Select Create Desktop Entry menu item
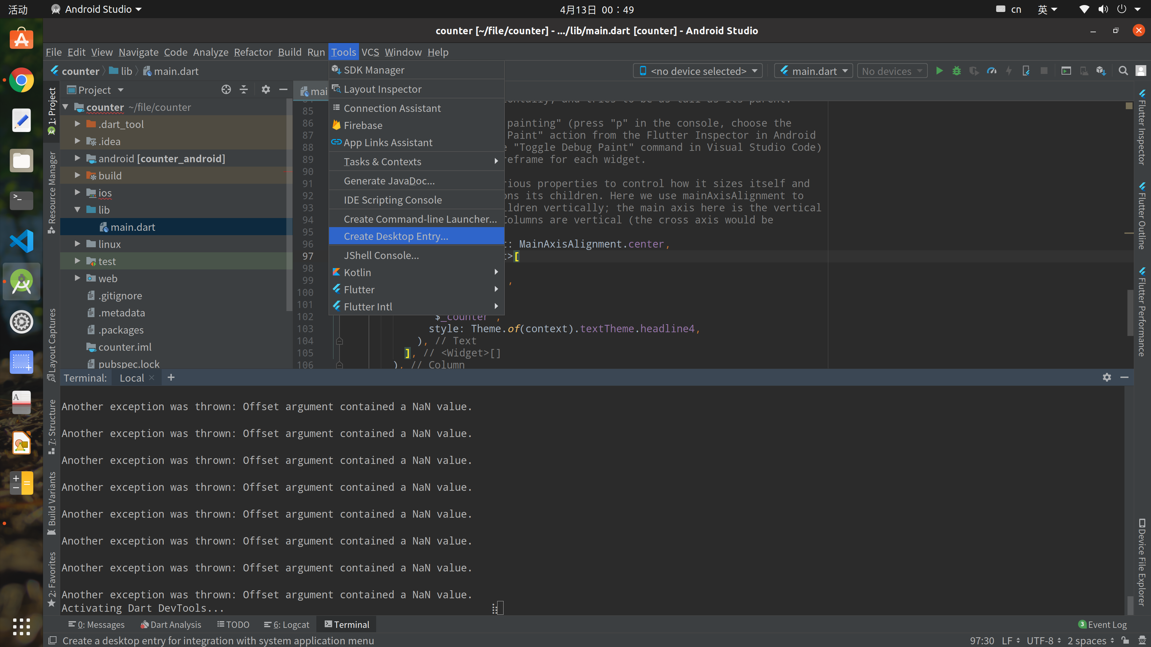The height and width of the screenshot is (647, 1151). click(416, 236)
